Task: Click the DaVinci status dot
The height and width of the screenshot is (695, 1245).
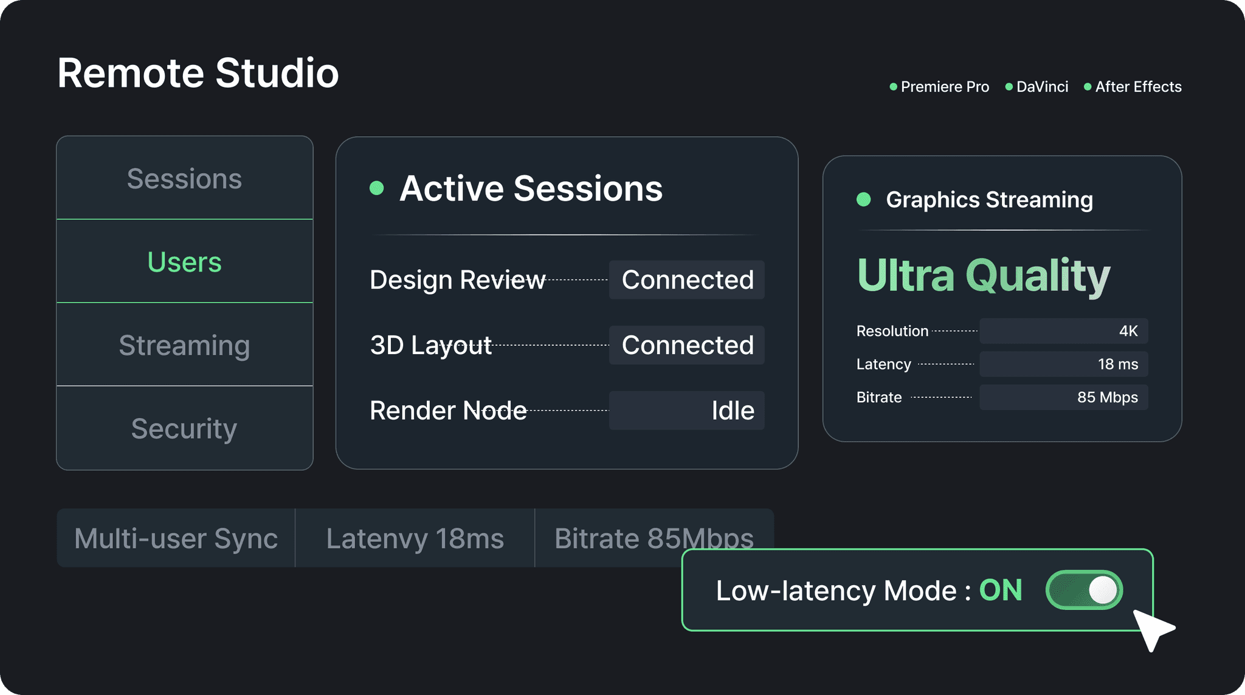Action: 1009,87
